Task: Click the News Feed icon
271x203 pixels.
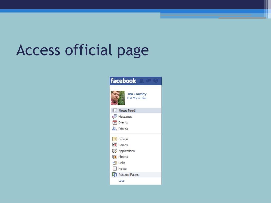Action: tap(115, 110)
